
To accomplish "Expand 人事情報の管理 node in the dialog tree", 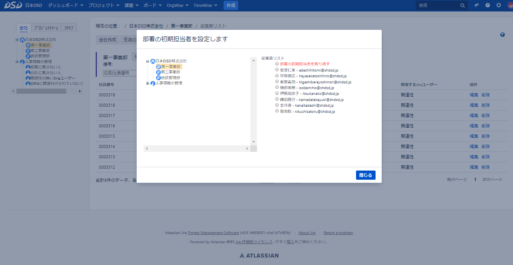I will 147,83.
